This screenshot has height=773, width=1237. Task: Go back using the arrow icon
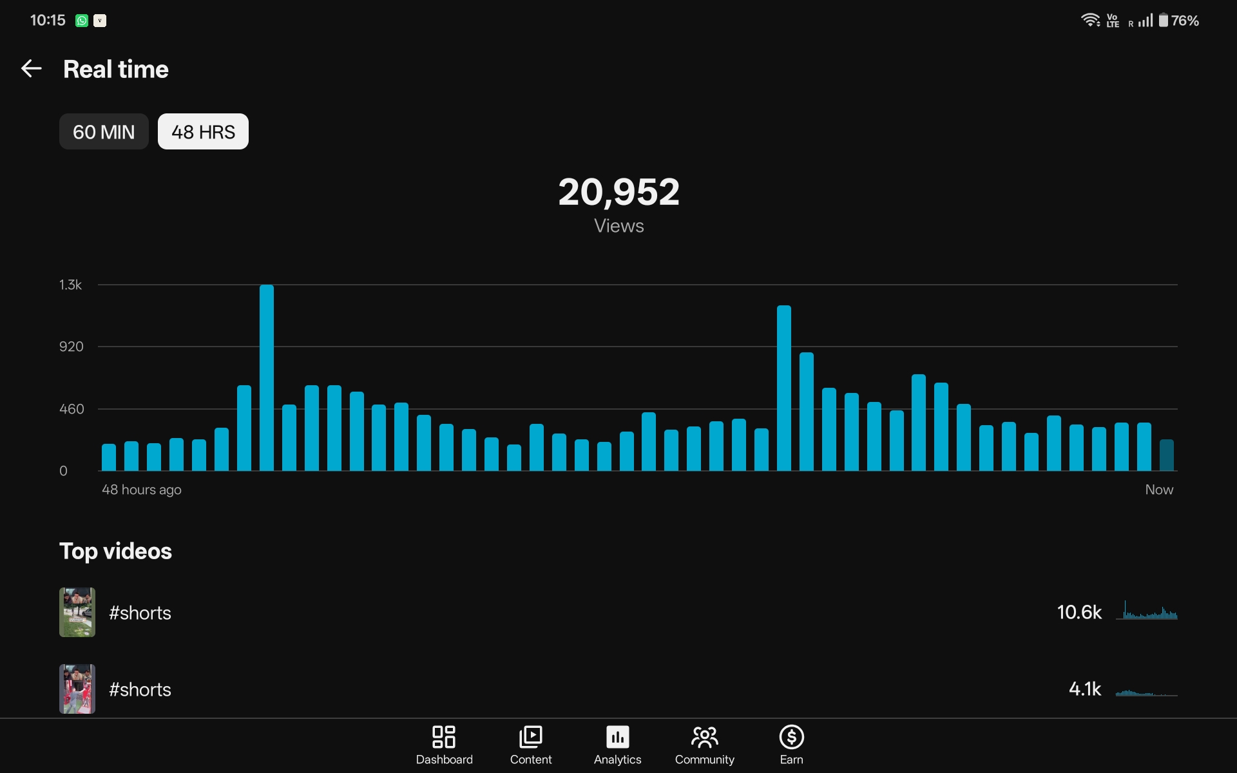click(32, 68)
